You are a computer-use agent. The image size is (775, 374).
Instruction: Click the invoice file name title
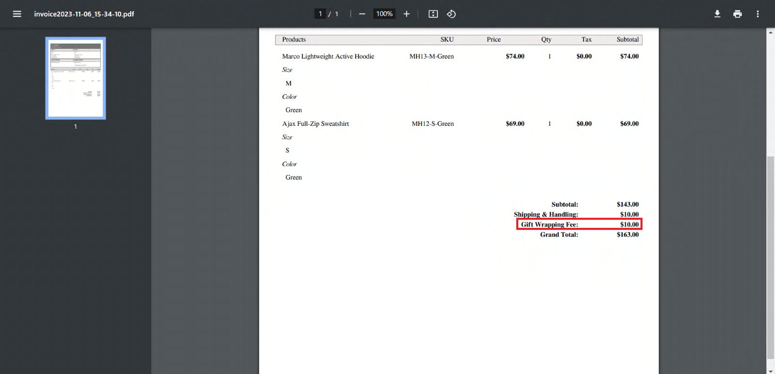84,14
